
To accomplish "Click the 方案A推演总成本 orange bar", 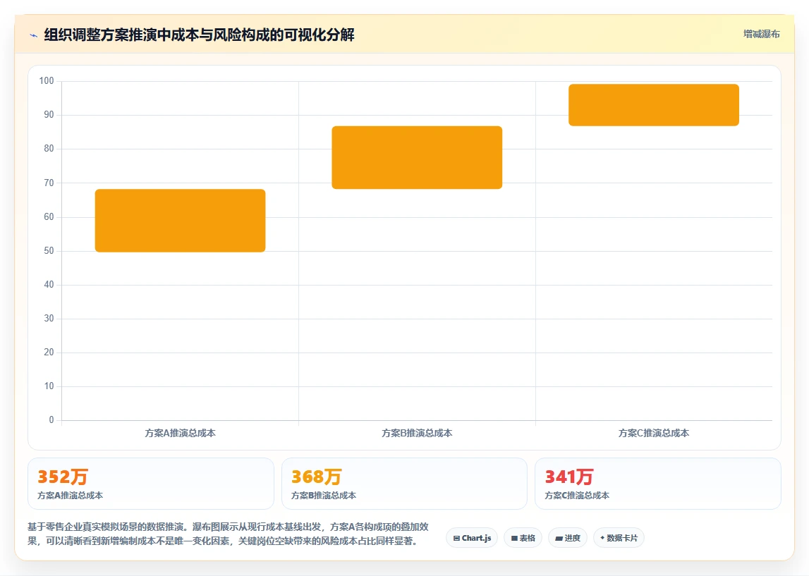I will [x=180, y=221].
